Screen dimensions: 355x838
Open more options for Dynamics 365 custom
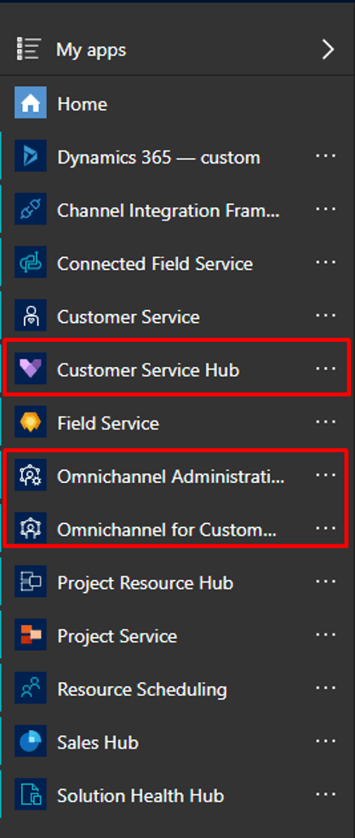pyautogui.click(x=325, y=156)
